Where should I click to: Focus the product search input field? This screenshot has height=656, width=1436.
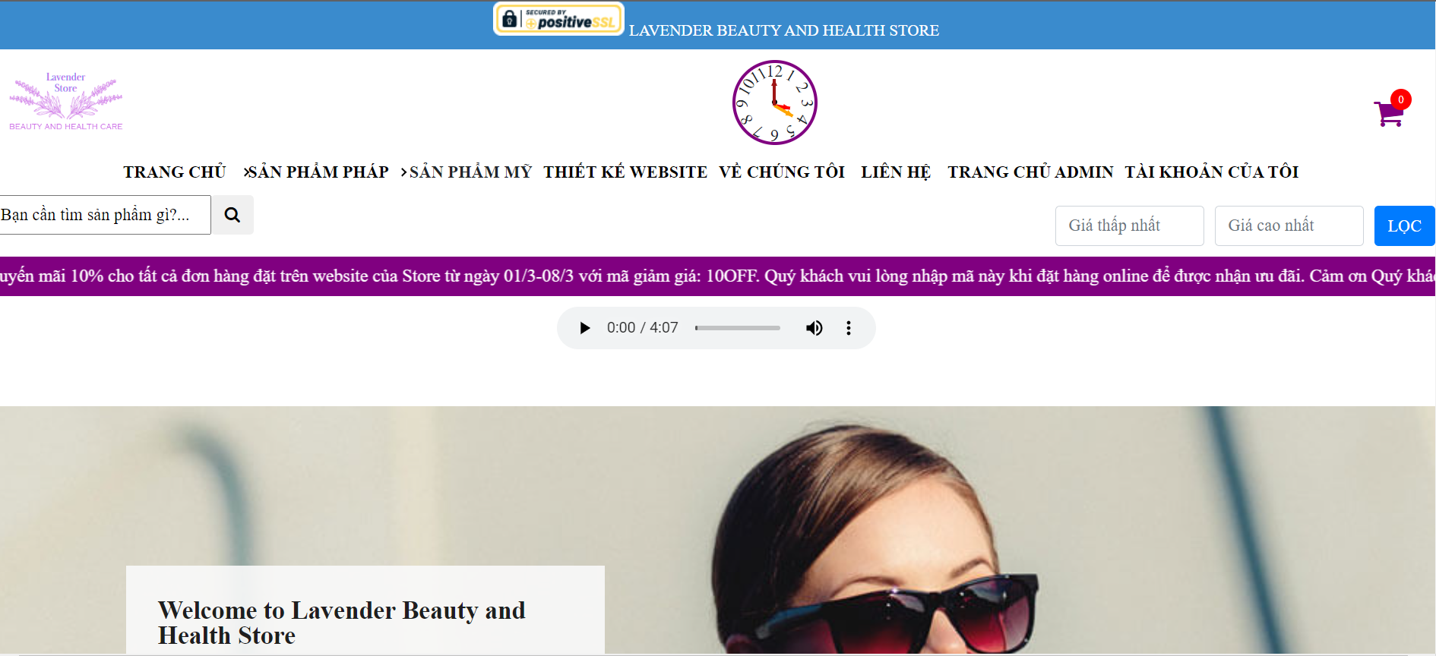click(104, 215)
